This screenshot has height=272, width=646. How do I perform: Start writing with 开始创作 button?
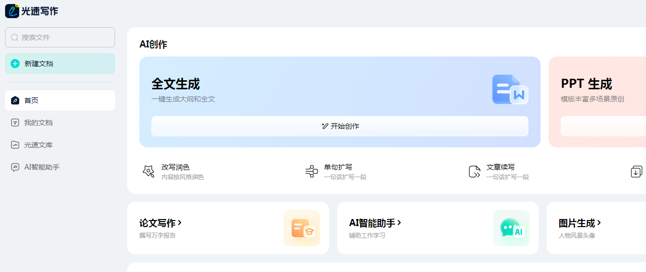click(x=340, y=126)
